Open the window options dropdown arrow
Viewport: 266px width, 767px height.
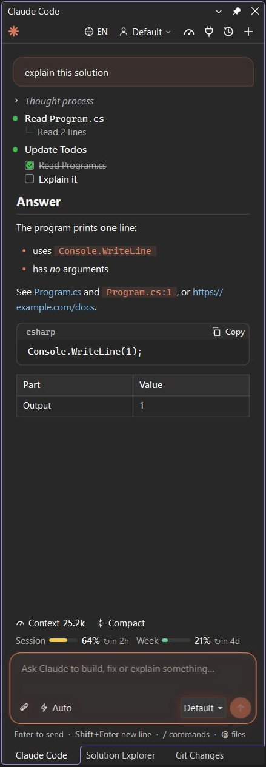[219, 11]
